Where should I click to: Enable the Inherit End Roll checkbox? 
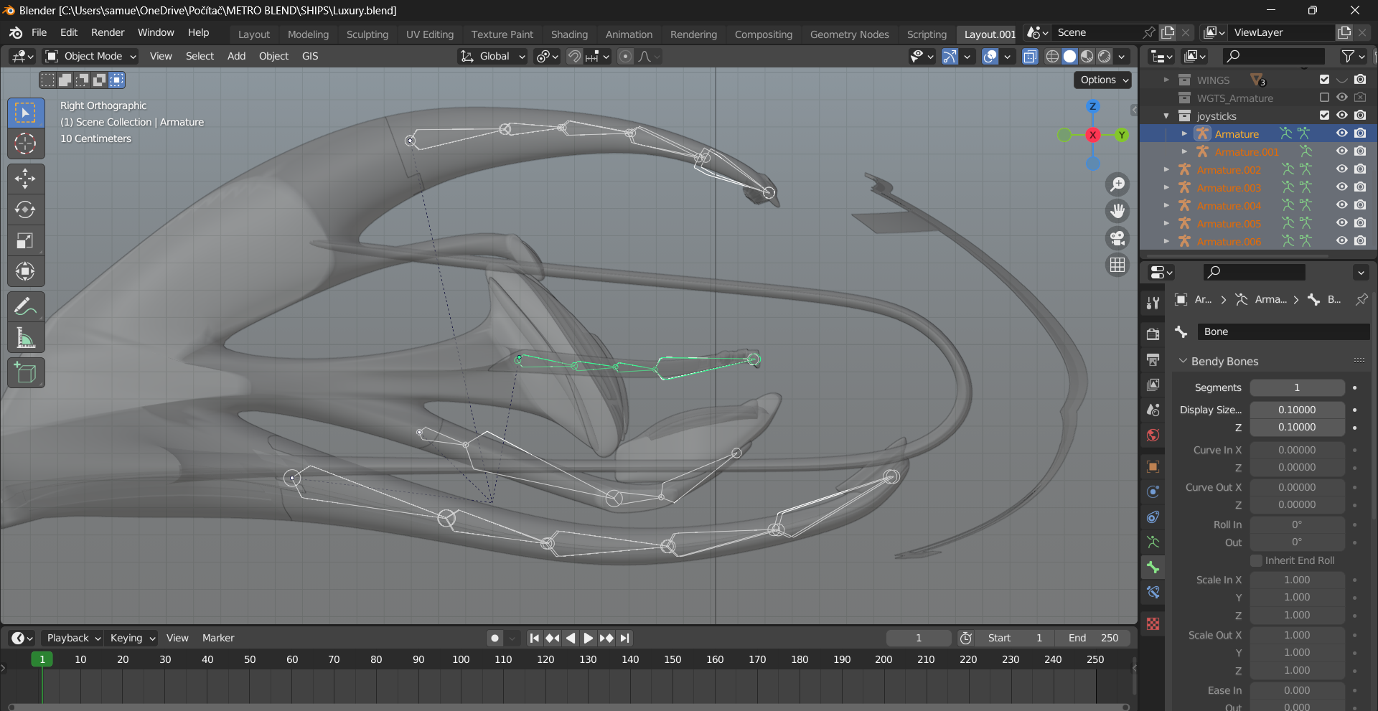point(1256,560)
